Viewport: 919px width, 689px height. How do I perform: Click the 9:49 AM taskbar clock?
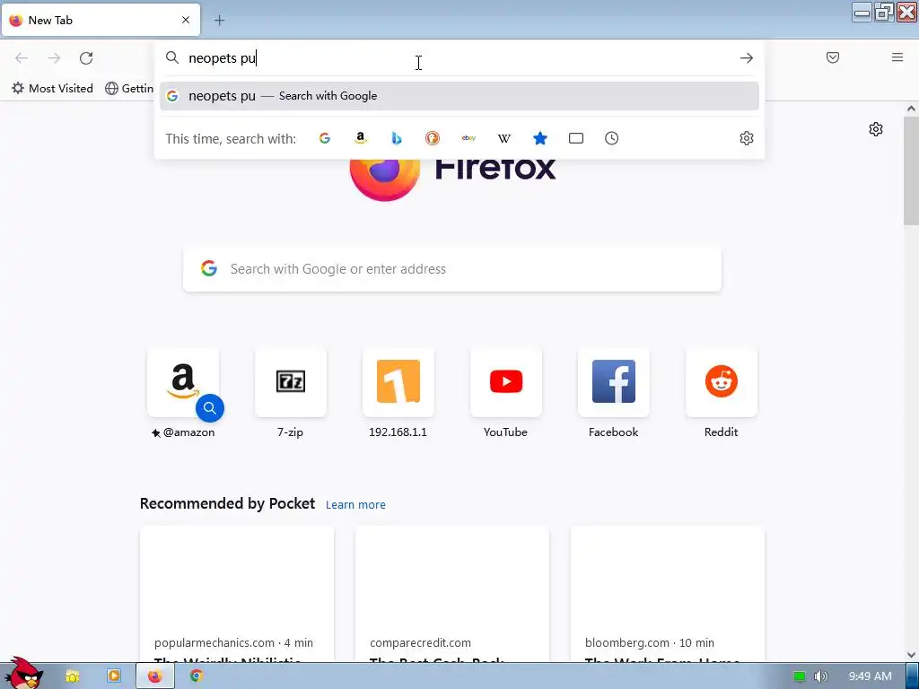click(870, 676)
